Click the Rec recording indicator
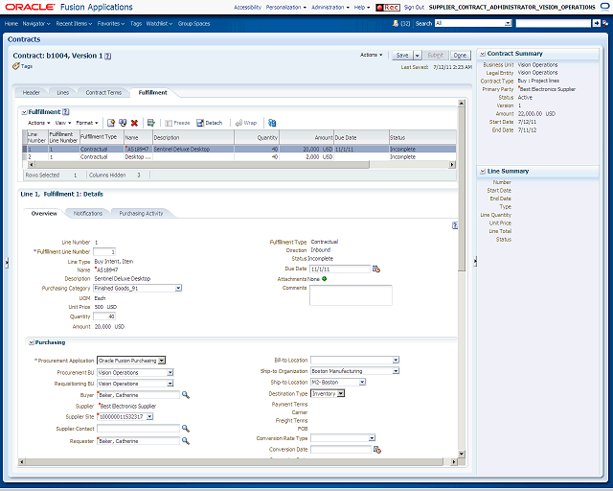613x491 pixels. coord(387,8)
